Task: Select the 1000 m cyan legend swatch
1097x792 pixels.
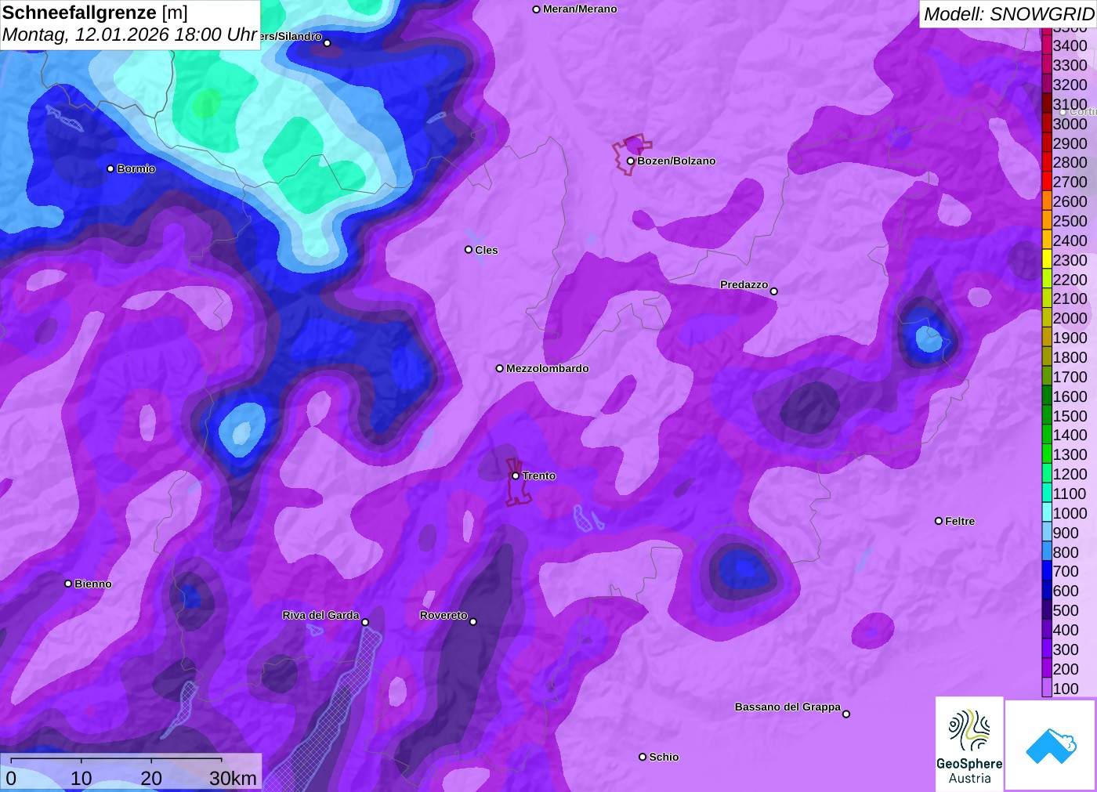Action: point(1046,512)
